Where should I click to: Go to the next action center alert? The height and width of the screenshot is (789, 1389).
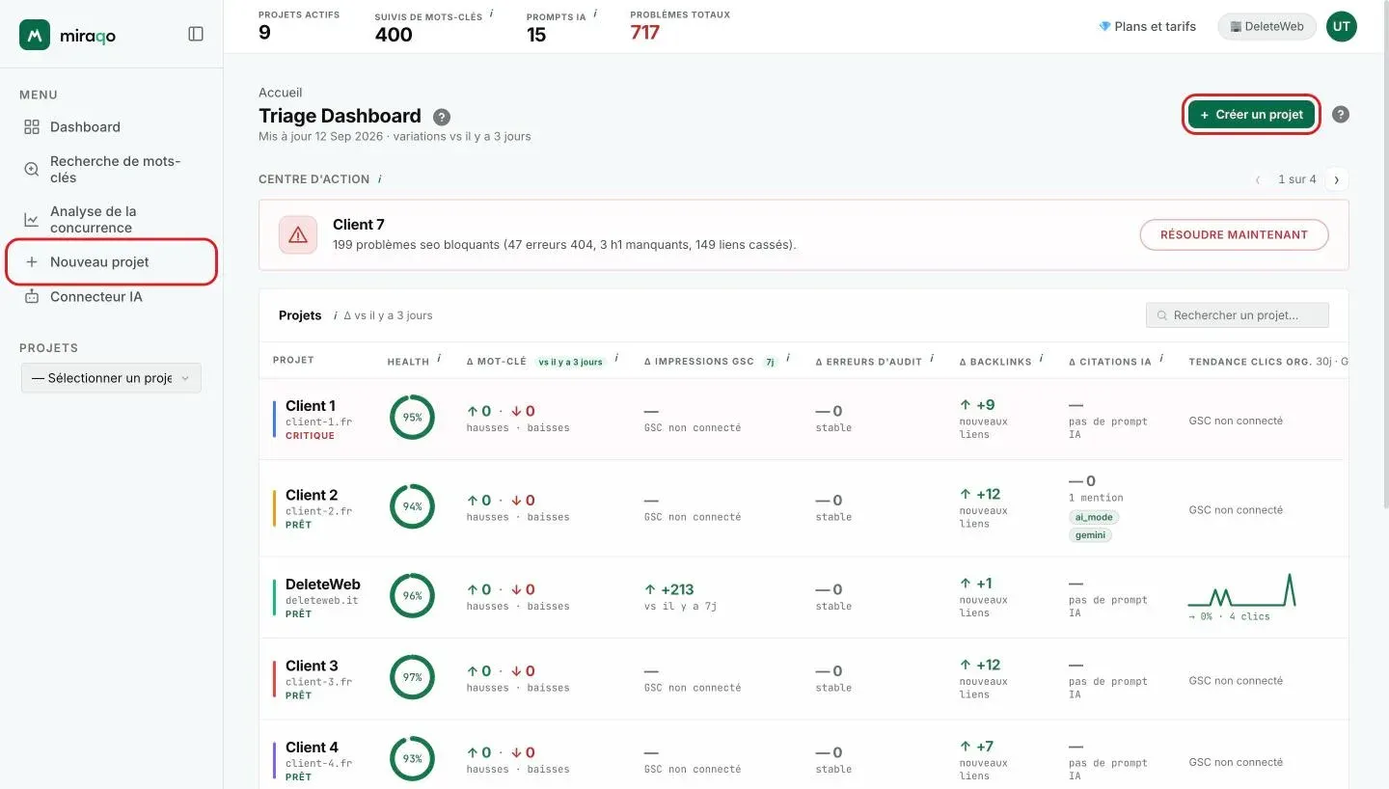(1337, 179)
